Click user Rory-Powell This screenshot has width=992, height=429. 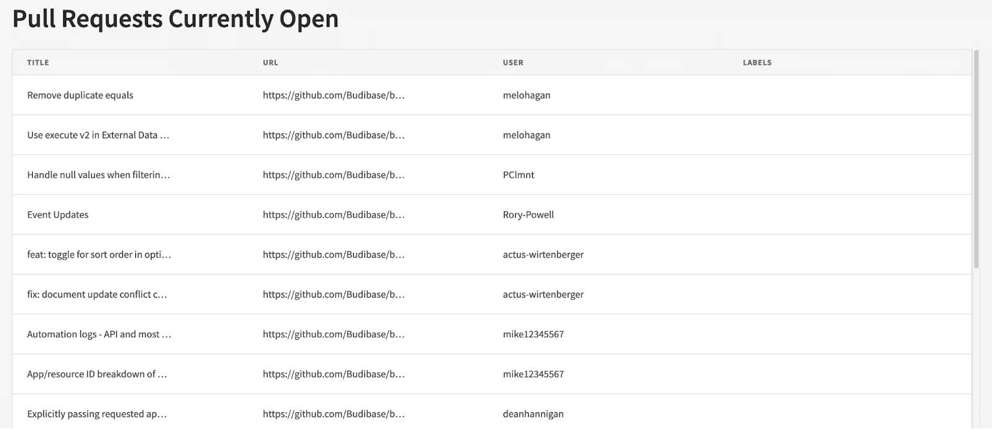click(x=528, y=215)
